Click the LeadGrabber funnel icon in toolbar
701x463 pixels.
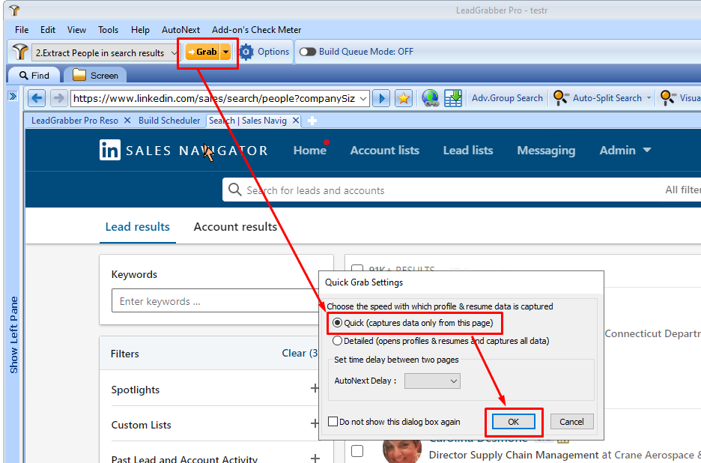tap(20, 52)
